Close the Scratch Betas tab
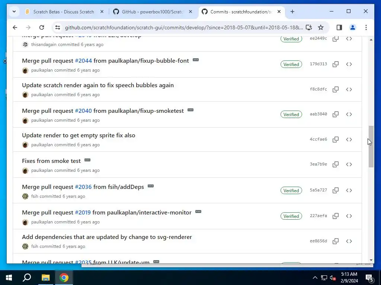This screenshot has height=285, width=381. pyautogui.click(x=102, y=12)
